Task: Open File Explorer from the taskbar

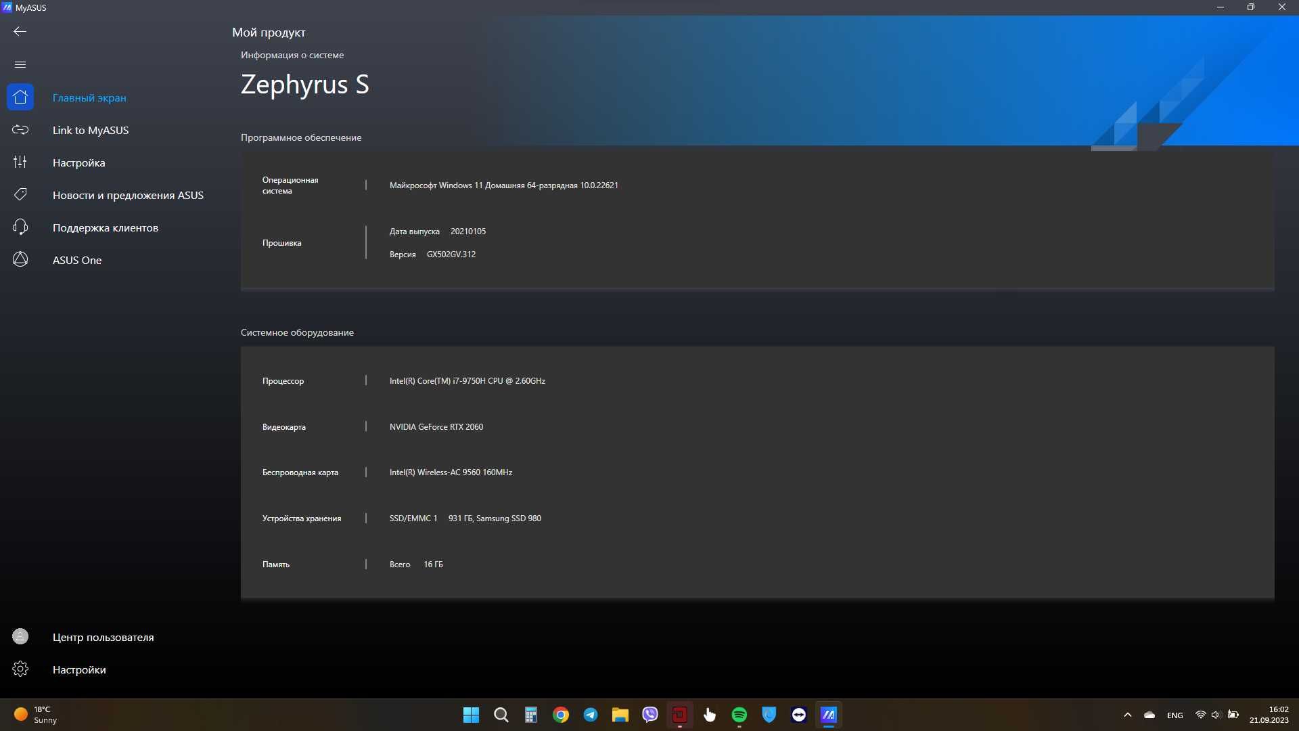Action: 620,715
